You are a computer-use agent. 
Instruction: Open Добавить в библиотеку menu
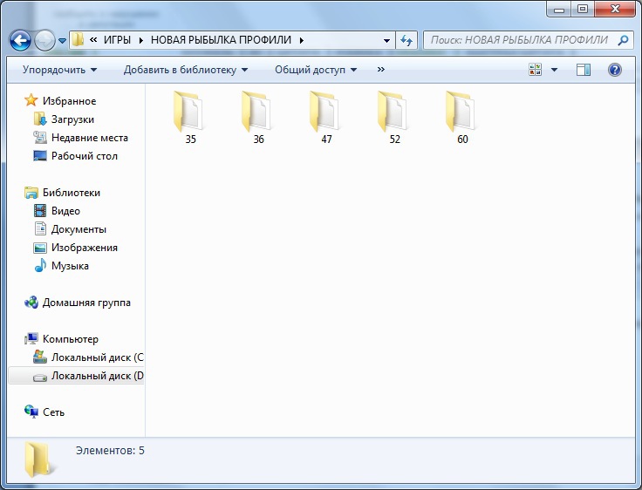click(x=186, y=70)
